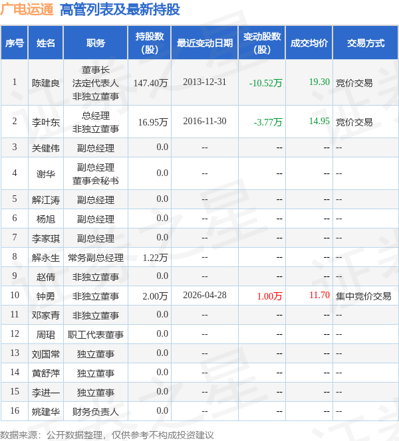Click the average price 14.95
This screenshot has height=441, width=399.
click(x=319, y=121)
